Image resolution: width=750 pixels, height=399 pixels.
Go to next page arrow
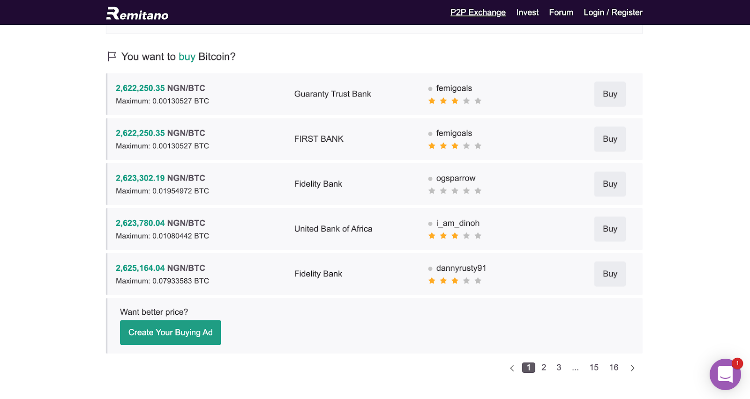point(632,368)
